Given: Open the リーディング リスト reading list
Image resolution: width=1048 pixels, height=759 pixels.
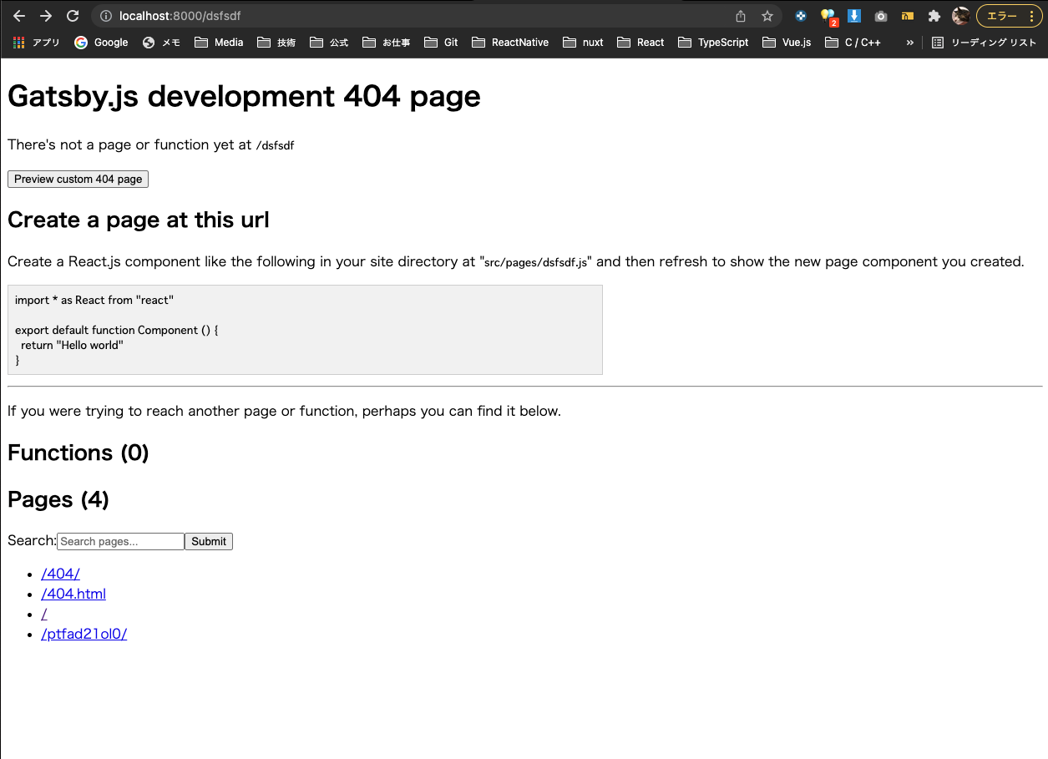Looking at the screenshot, I should click(x=985, y=43).
